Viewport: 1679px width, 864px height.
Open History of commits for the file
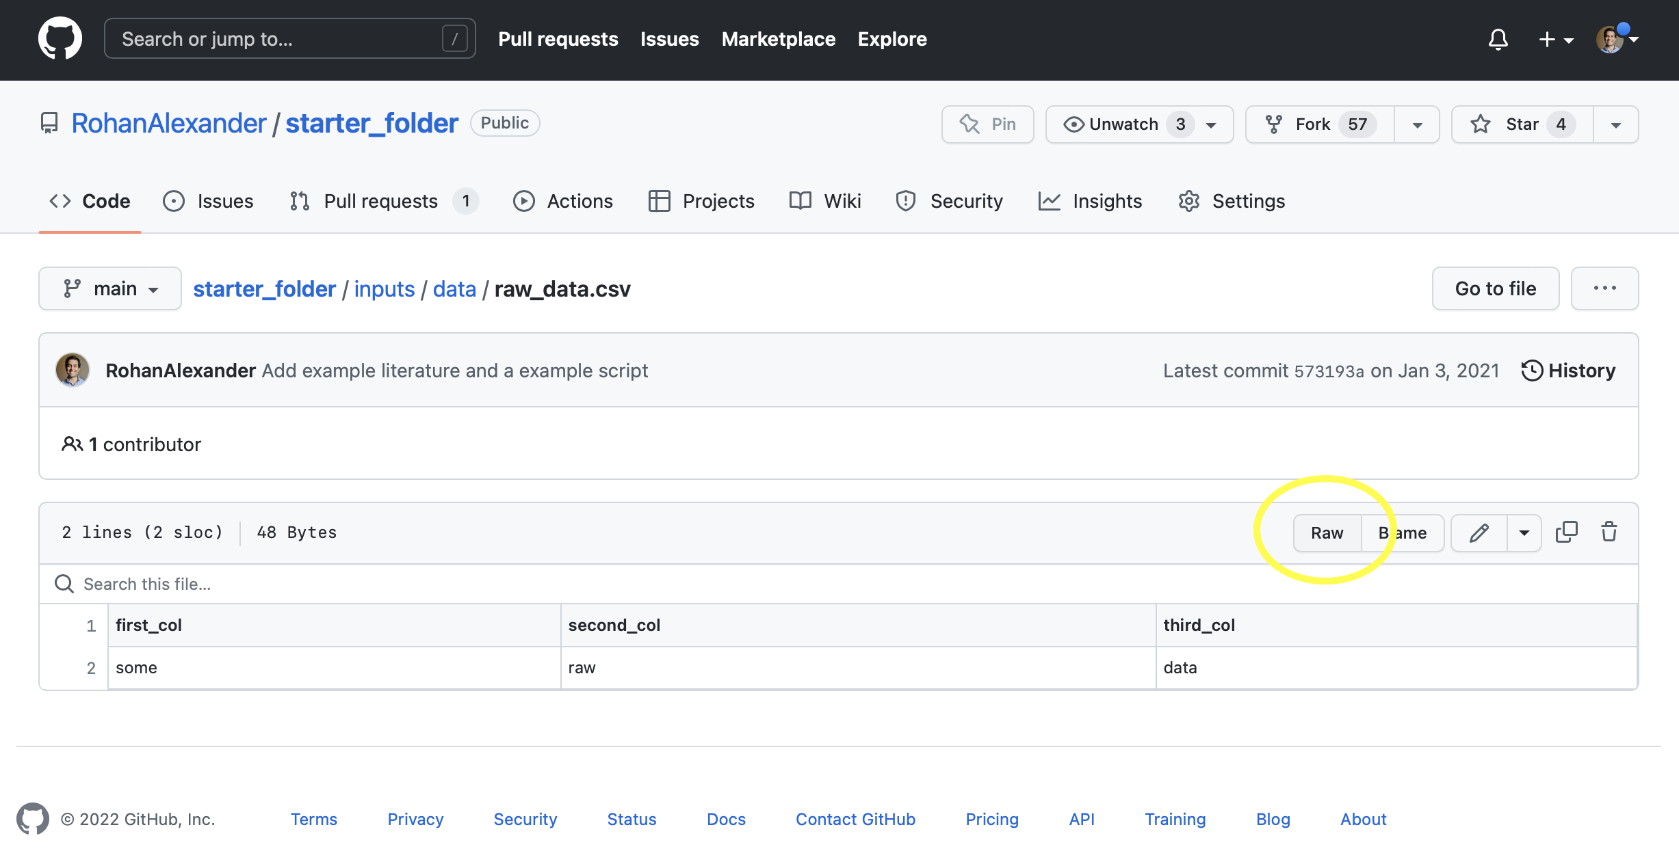pyautogui.click(x=1568, y=370)
